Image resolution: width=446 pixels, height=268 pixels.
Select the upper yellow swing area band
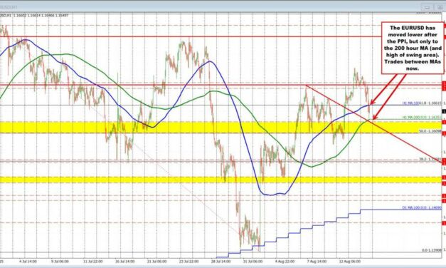[x=221, y=127]
